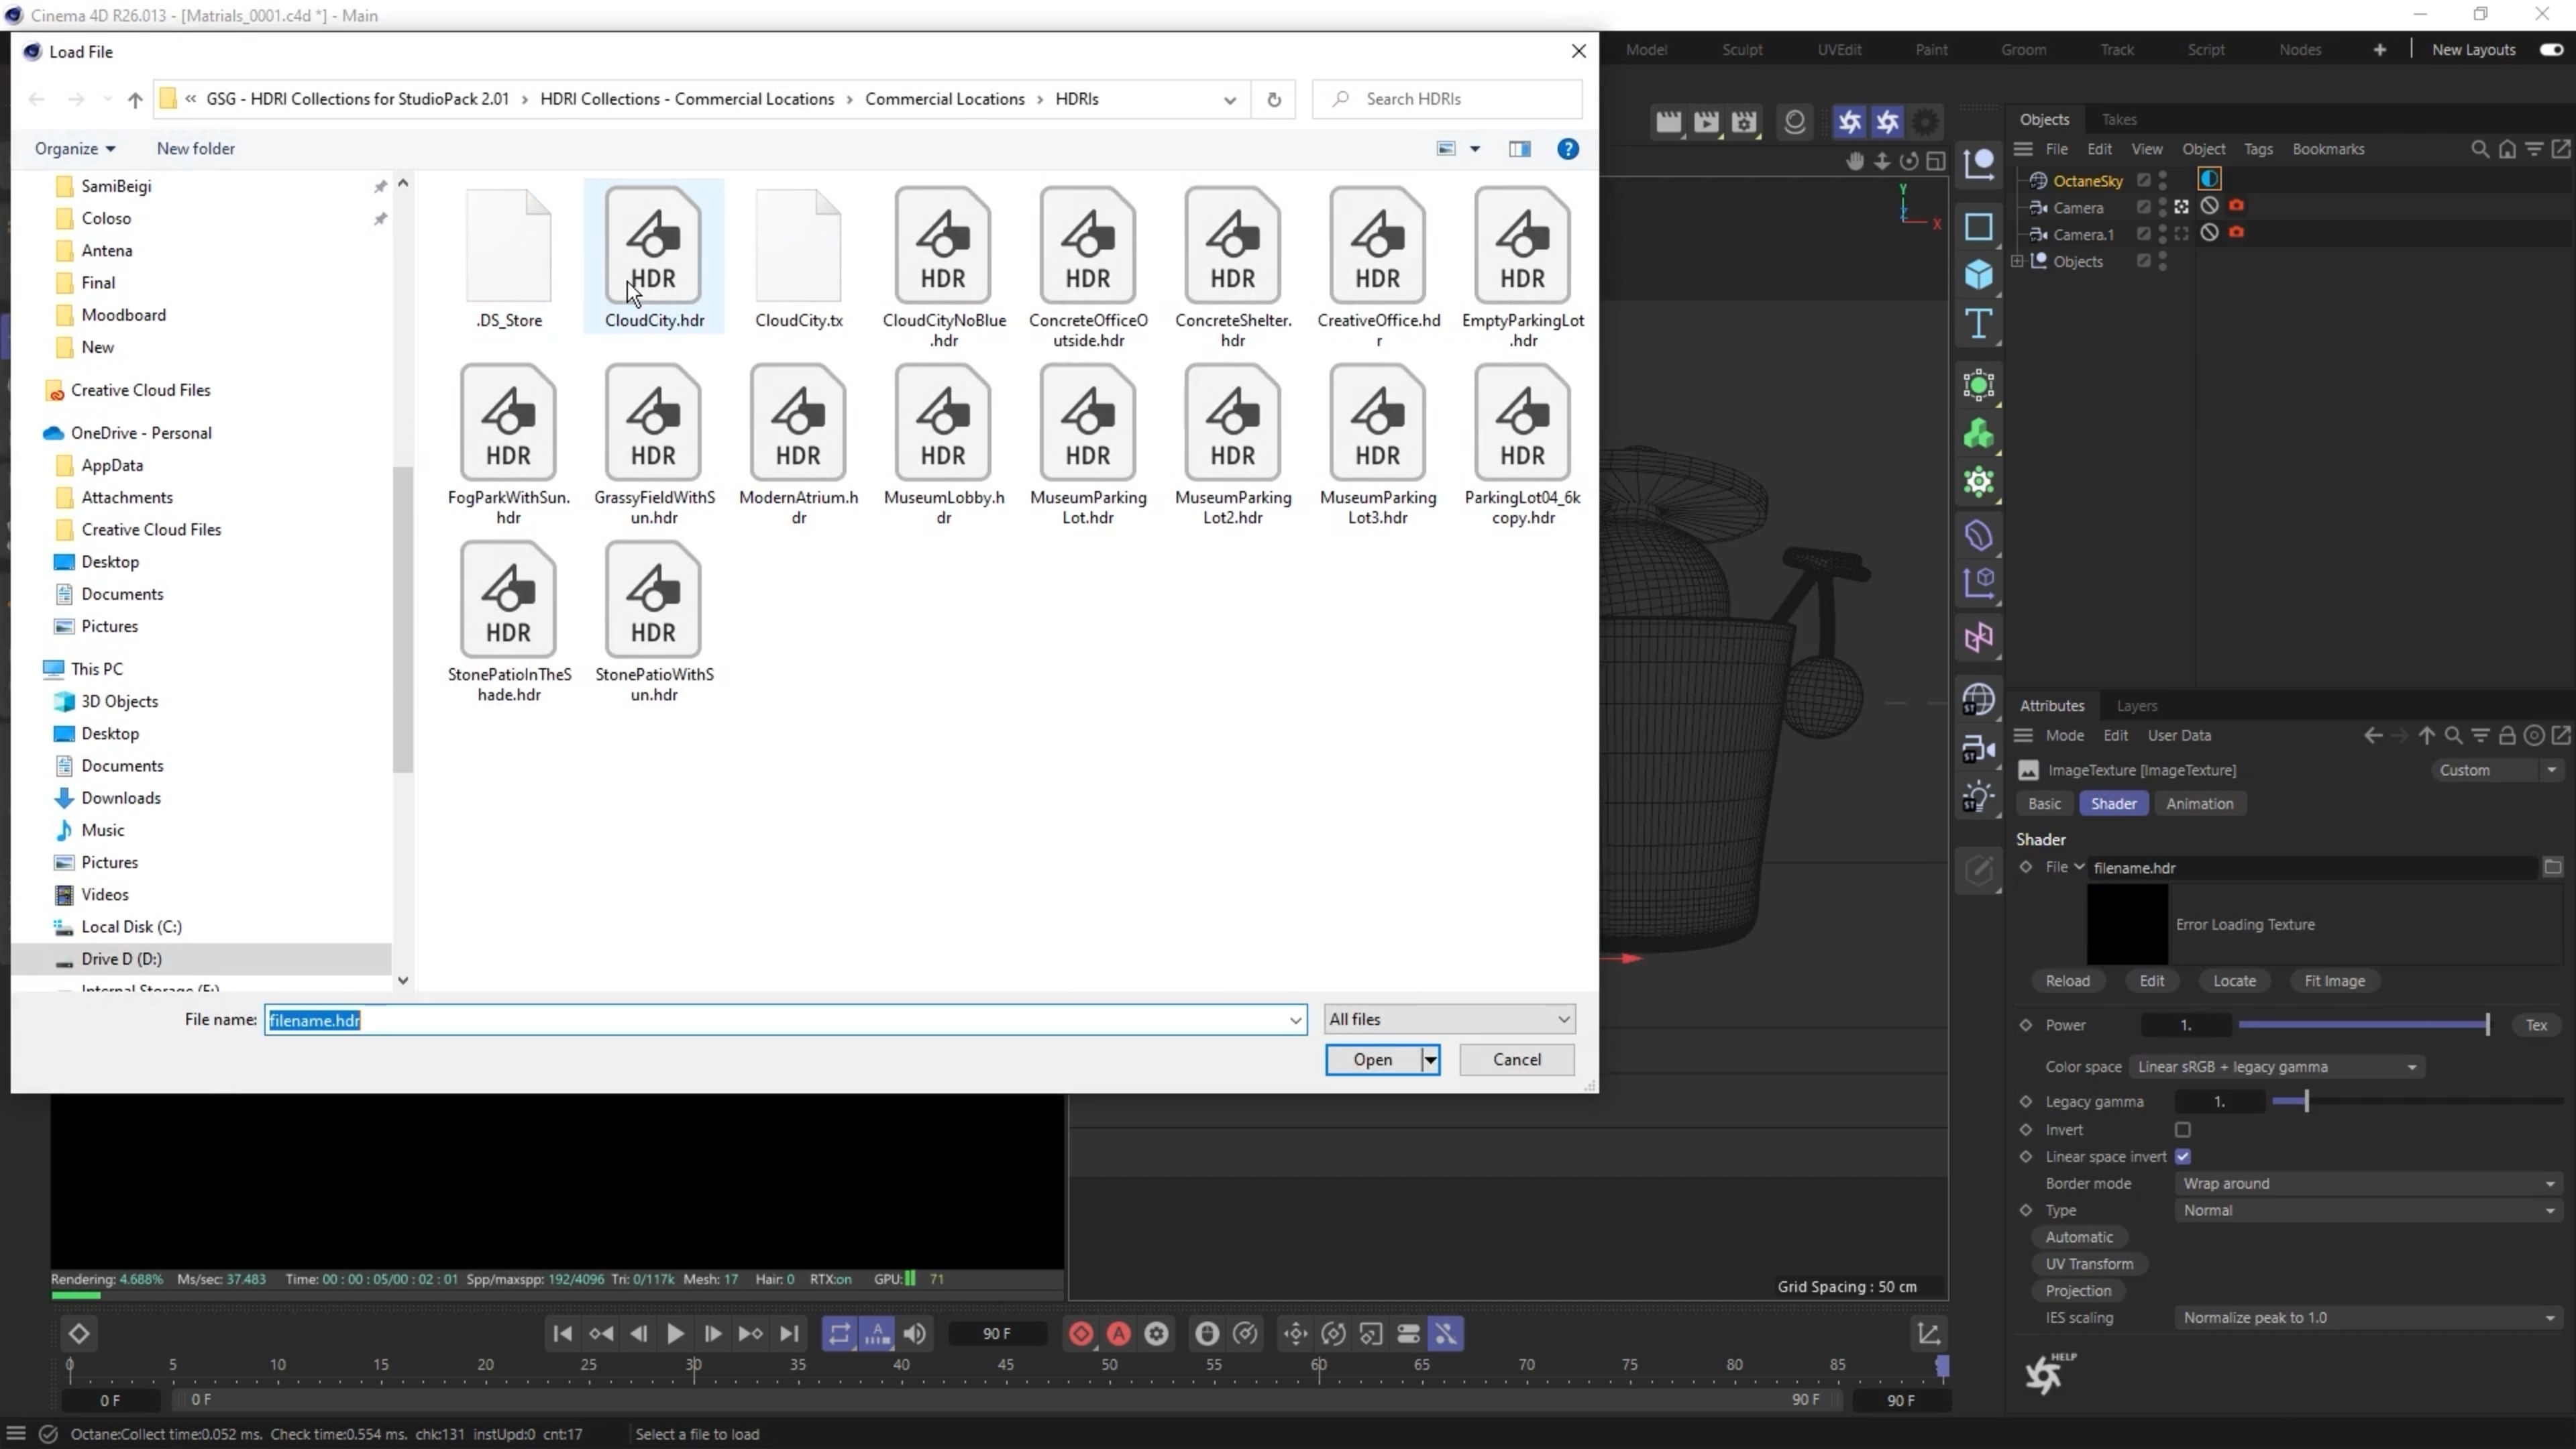Open the All files type dropdown
The height and width of the screenshot is (1449, 2576).
tap(1449, 1019)
